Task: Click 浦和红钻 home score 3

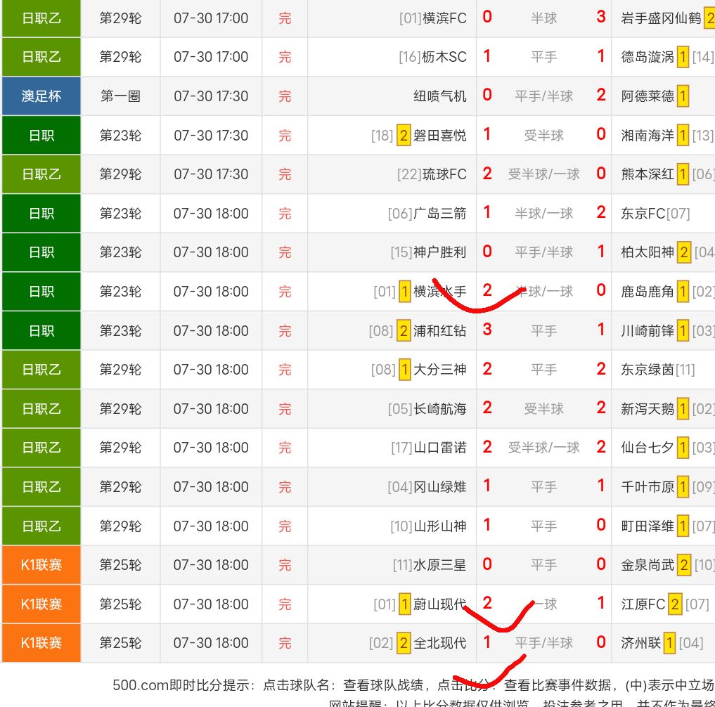Action: 487,330
